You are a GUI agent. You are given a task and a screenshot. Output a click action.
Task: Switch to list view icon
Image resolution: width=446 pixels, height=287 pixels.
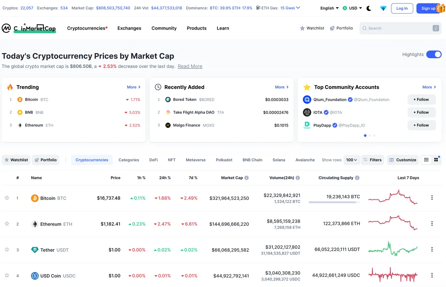pyautogui.click(x=426, y=160)
